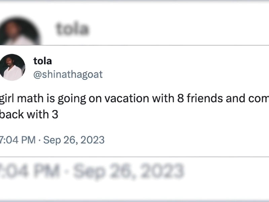Click the number 8 in the tweet text

coord(180,99)
